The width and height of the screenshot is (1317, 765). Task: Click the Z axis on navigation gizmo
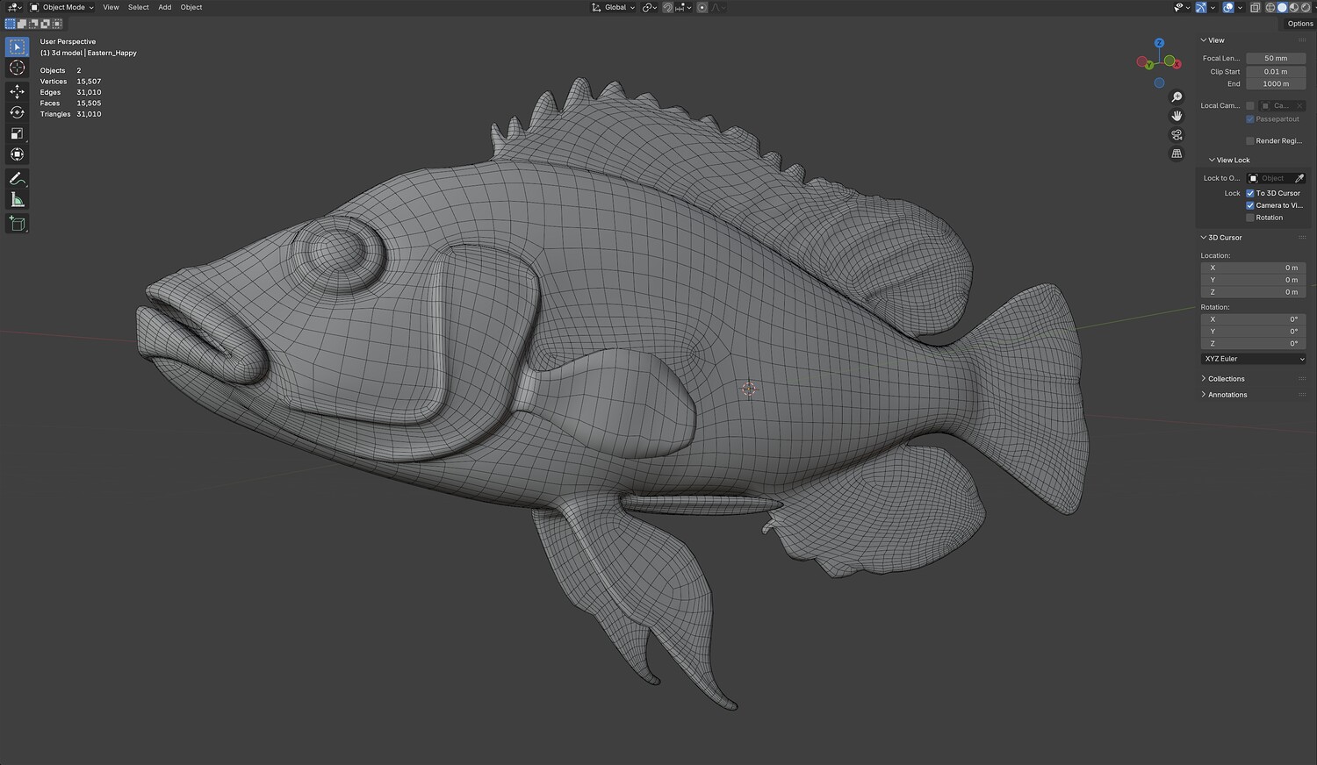(x=1159, y=42)
